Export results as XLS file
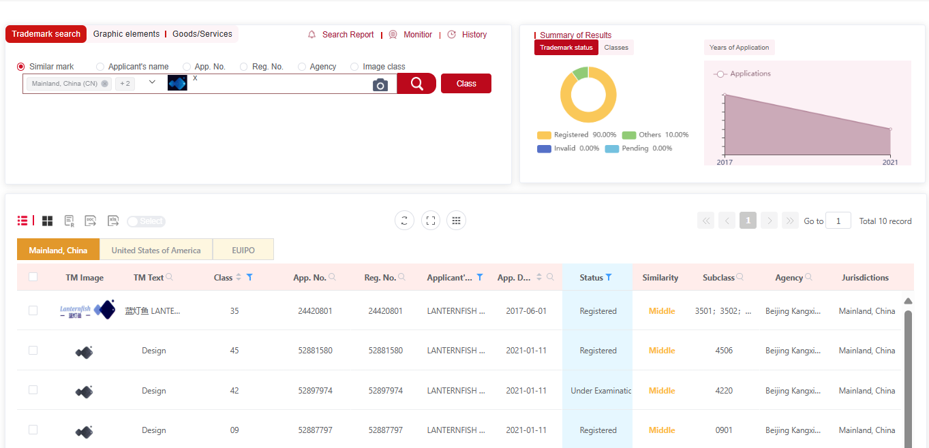Viewport: 929px width, 448px height. 112,221
